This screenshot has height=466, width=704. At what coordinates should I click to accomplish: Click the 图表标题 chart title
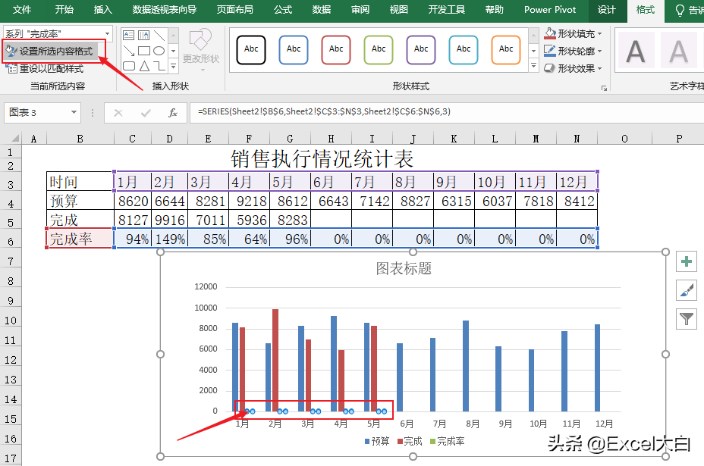click(404, 268)
